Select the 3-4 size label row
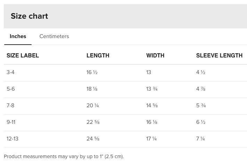 11,72
